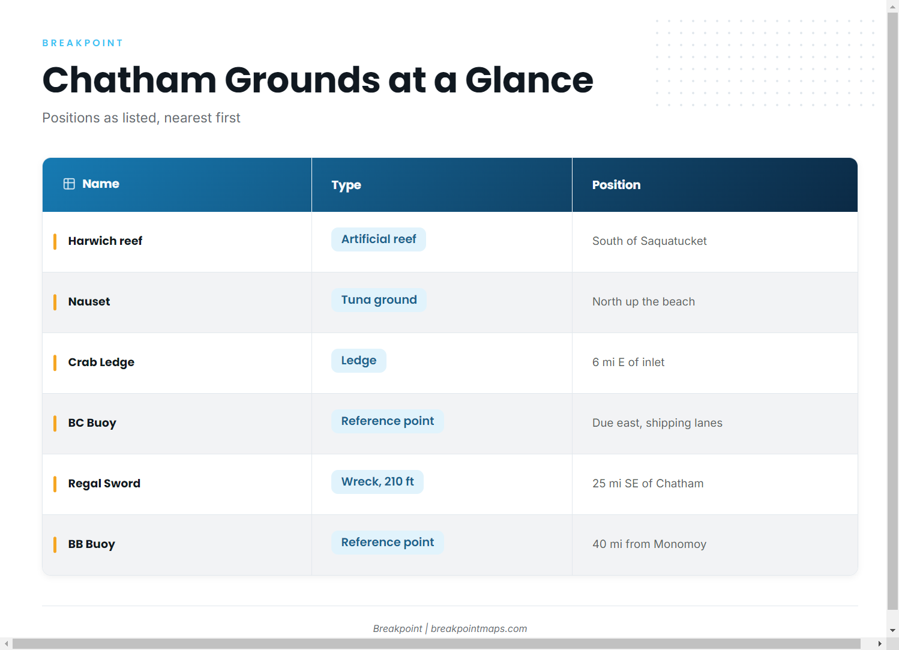
Task: Select the Crab Ledge name cell
Action: (177, 363)
